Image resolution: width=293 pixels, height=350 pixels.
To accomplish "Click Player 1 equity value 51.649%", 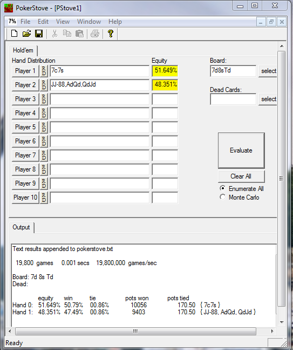I will 165,71.
